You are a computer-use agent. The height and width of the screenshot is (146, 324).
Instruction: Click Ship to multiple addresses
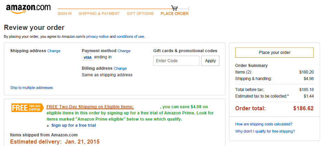click(31, 88)
